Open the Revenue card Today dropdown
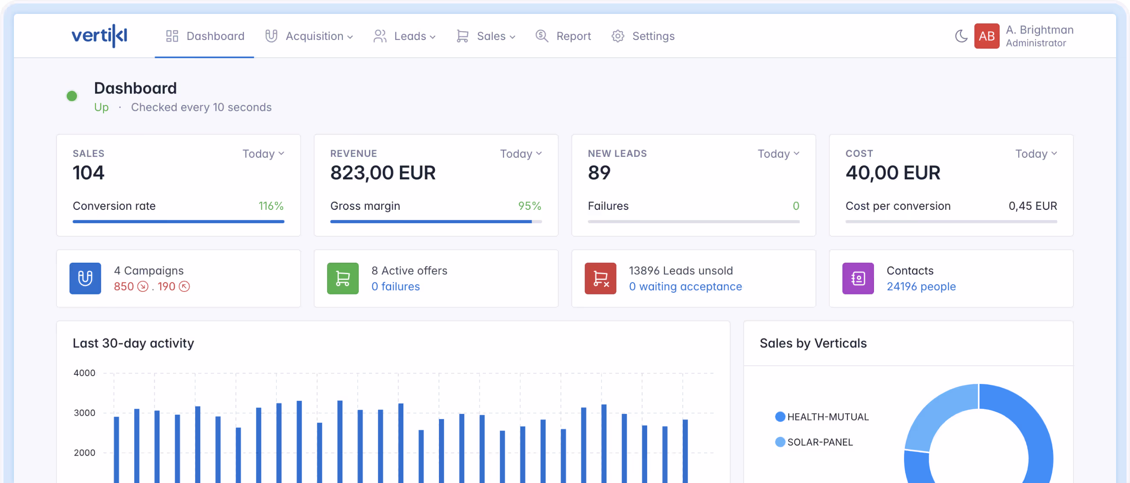This screenshot has width=1130, height=483. tap(521, 154)
